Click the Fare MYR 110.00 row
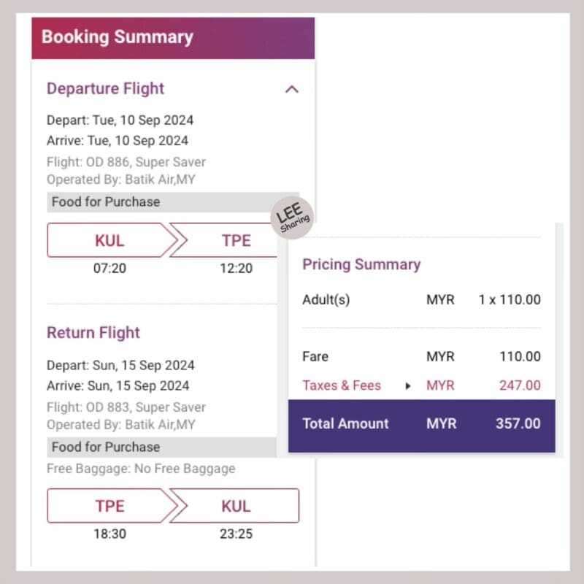 click(422, 356)
